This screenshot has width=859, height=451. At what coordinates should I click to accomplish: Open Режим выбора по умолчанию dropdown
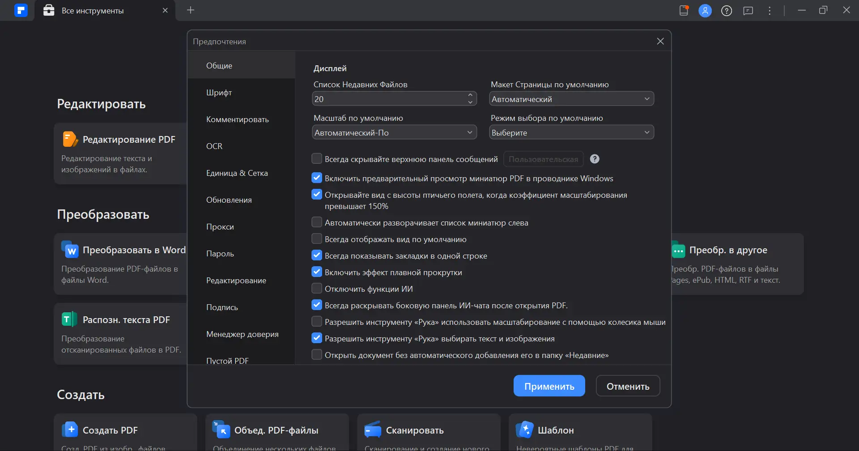pyautogui.click(x=571, y=132)
